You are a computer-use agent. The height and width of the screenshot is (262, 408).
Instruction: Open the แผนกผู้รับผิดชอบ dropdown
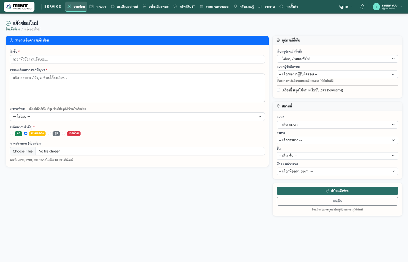point(337,75)
